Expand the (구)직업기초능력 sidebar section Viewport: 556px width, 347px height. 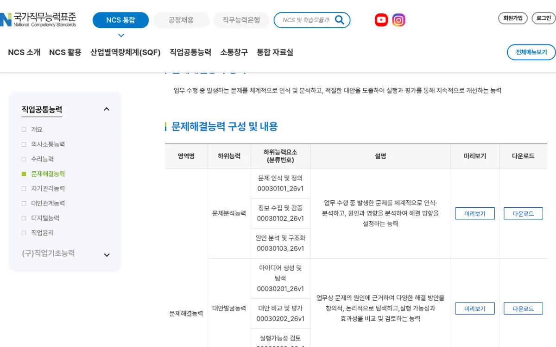point(107,255)
